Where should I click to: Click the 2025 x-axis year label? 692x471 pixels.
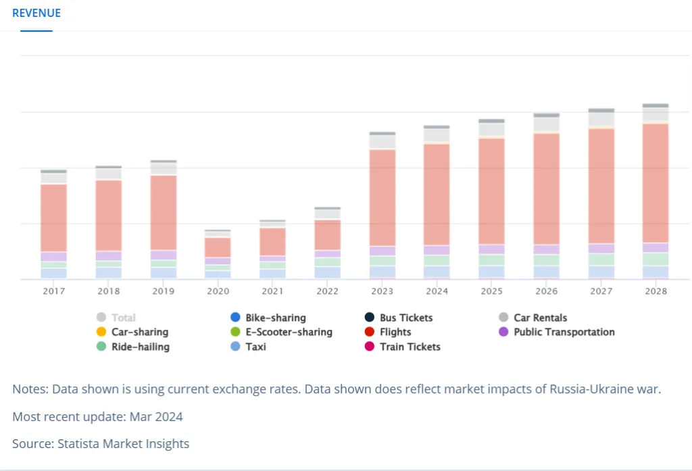pos(491,291)
